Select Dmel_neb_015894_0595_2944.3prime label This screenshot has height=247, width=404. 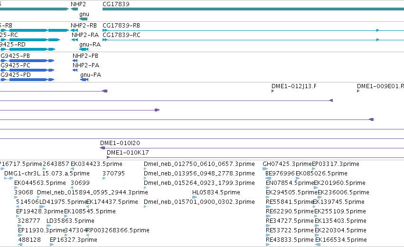pos(93,192)
